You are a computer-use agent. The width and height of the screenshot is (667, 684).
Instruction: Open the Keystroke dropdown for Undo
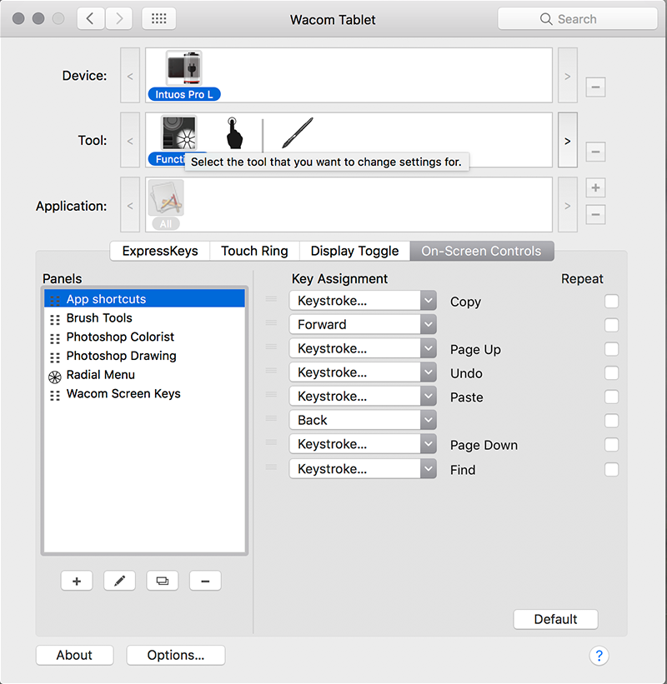coord(363,372)
